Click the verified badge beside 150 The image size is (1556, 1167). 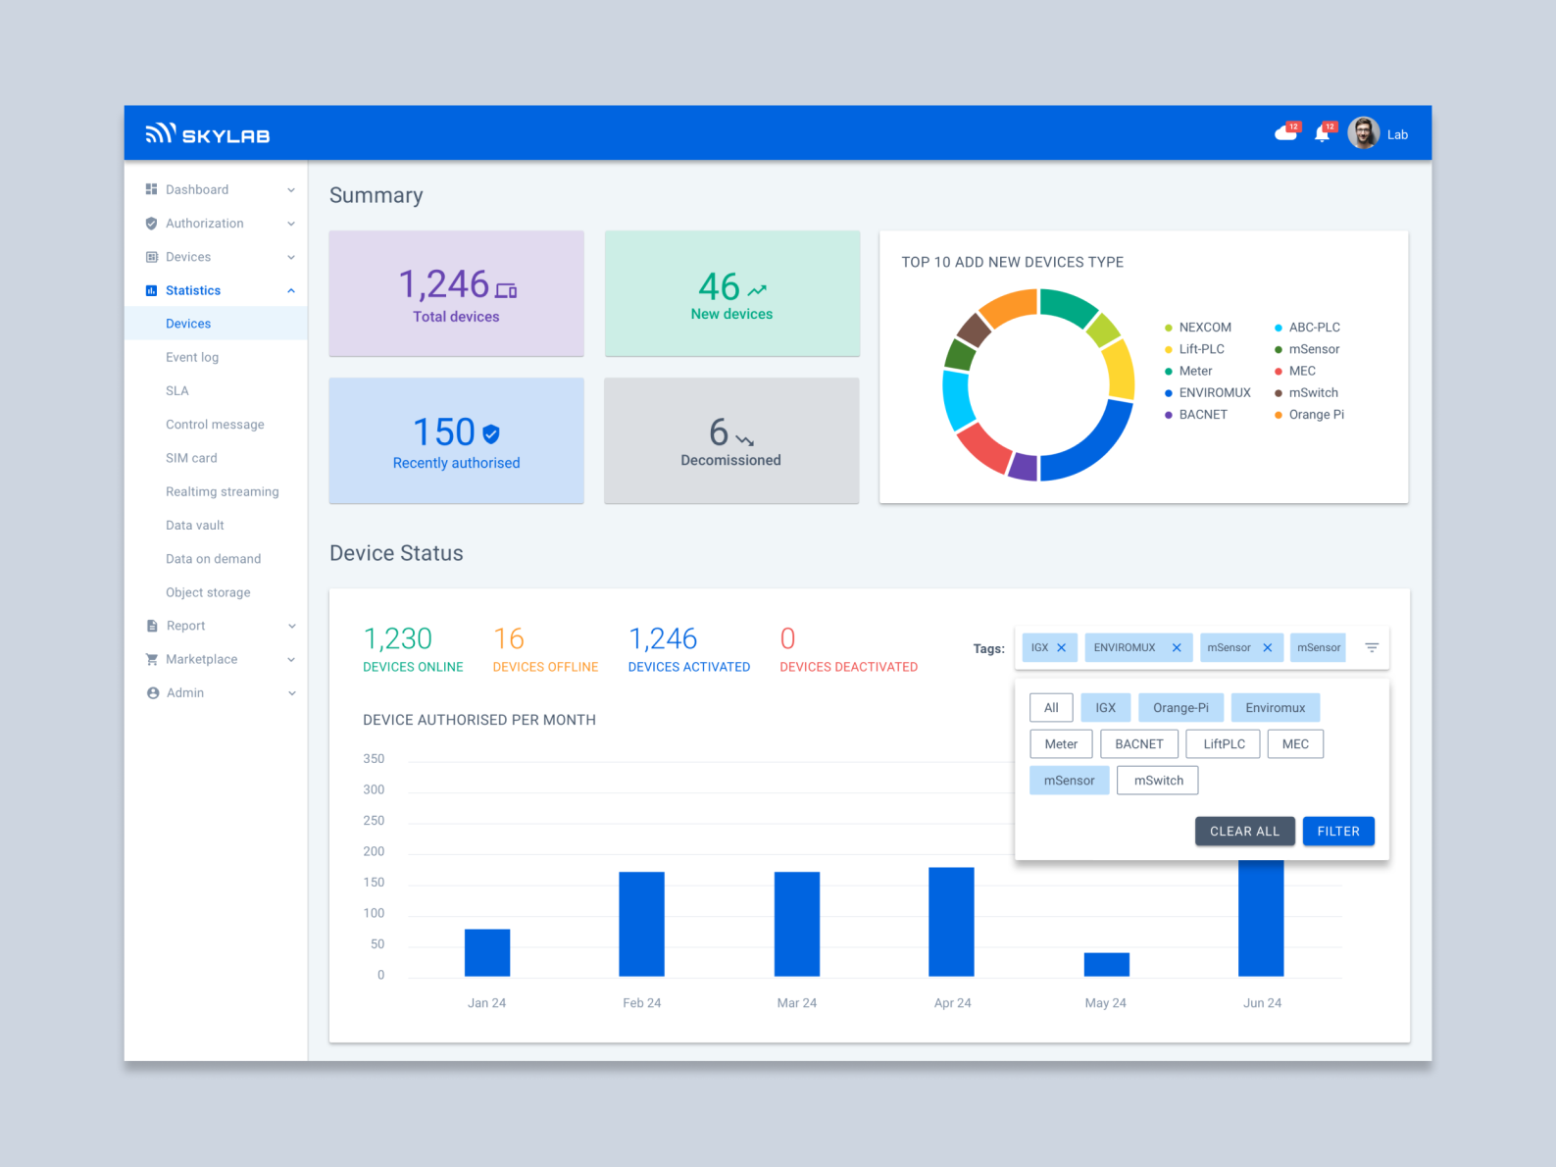pyautogui.click(x=491, y=433)
